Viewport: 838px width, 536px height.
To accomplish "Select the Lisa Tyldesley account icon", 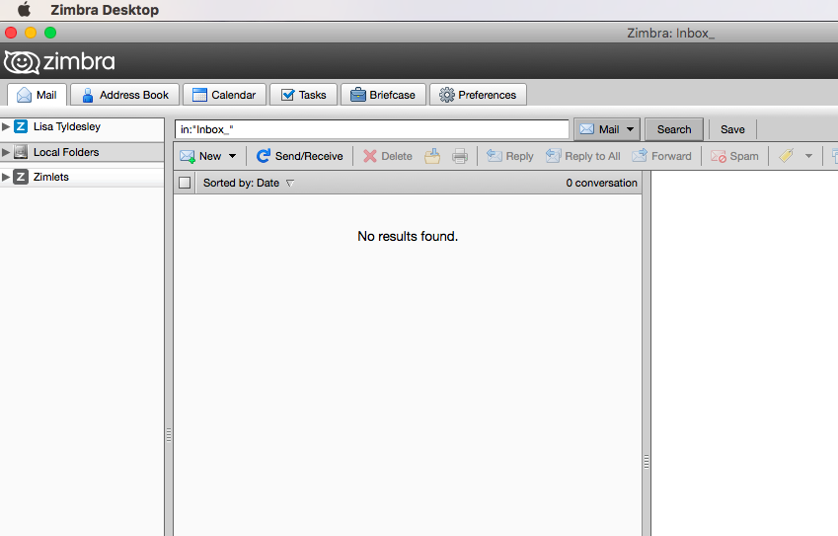I will (21, 126).
